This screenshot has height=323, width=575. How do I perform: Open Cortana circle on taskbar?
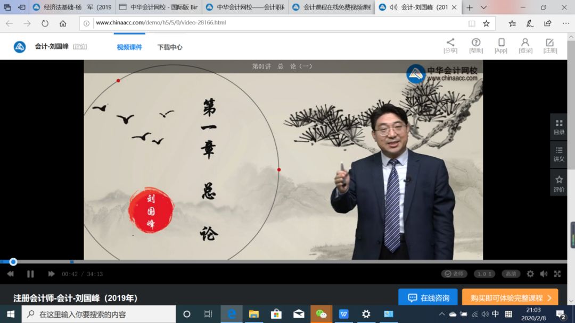pos(187,314)
